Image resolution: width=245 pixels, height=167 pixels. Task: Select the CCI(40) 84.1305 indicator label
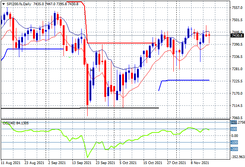coord(16,123)
